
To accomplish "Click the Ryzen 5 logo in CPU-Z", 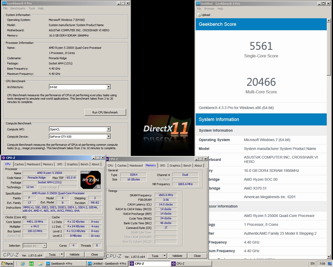I will [x=91, y=180].
